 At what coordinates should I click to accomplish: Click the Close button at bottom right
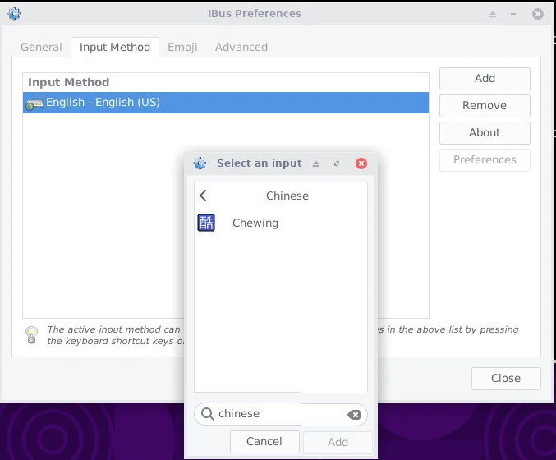click(506, 379)
